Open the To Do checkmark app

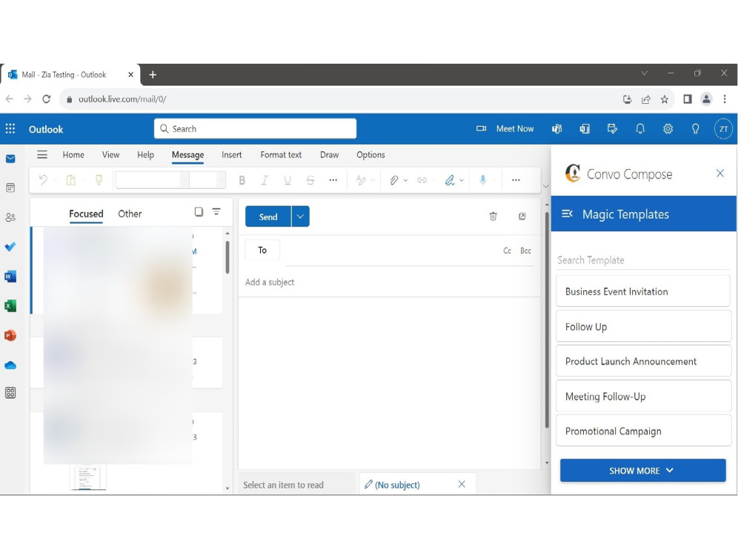(x=10, y=247)
